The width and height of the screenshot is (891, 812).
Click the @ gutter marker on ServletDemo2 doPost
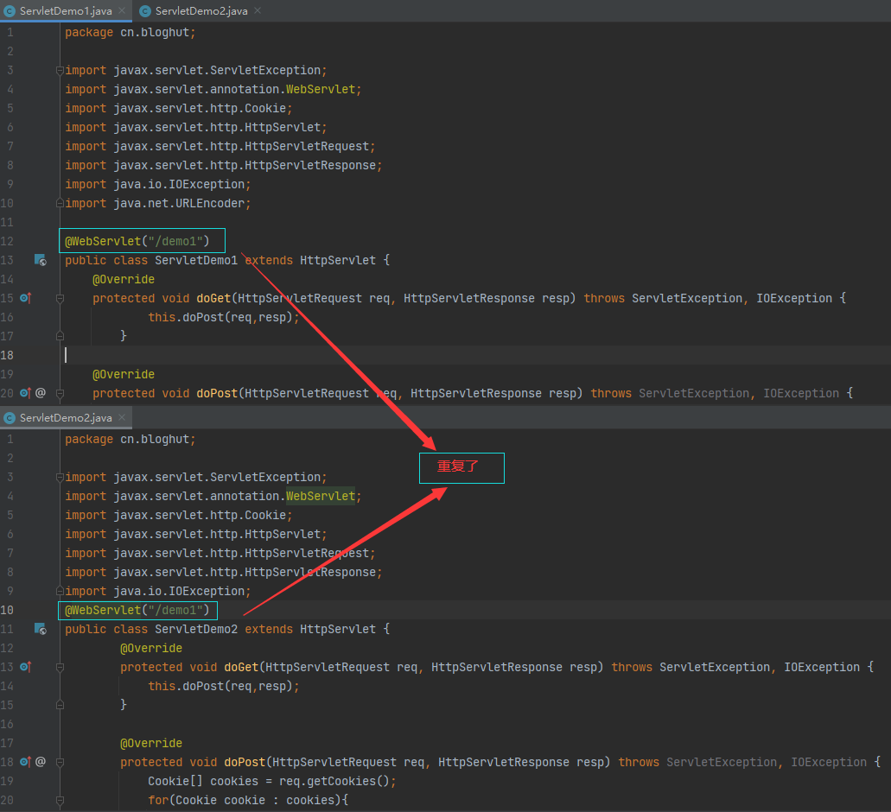pos(41,762)
